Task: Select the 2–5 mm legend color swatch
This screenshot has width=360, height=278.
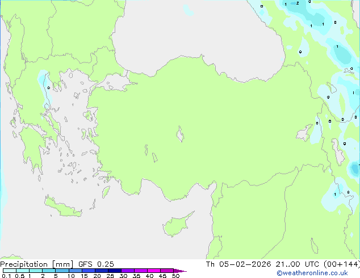Action: [49, 271]
